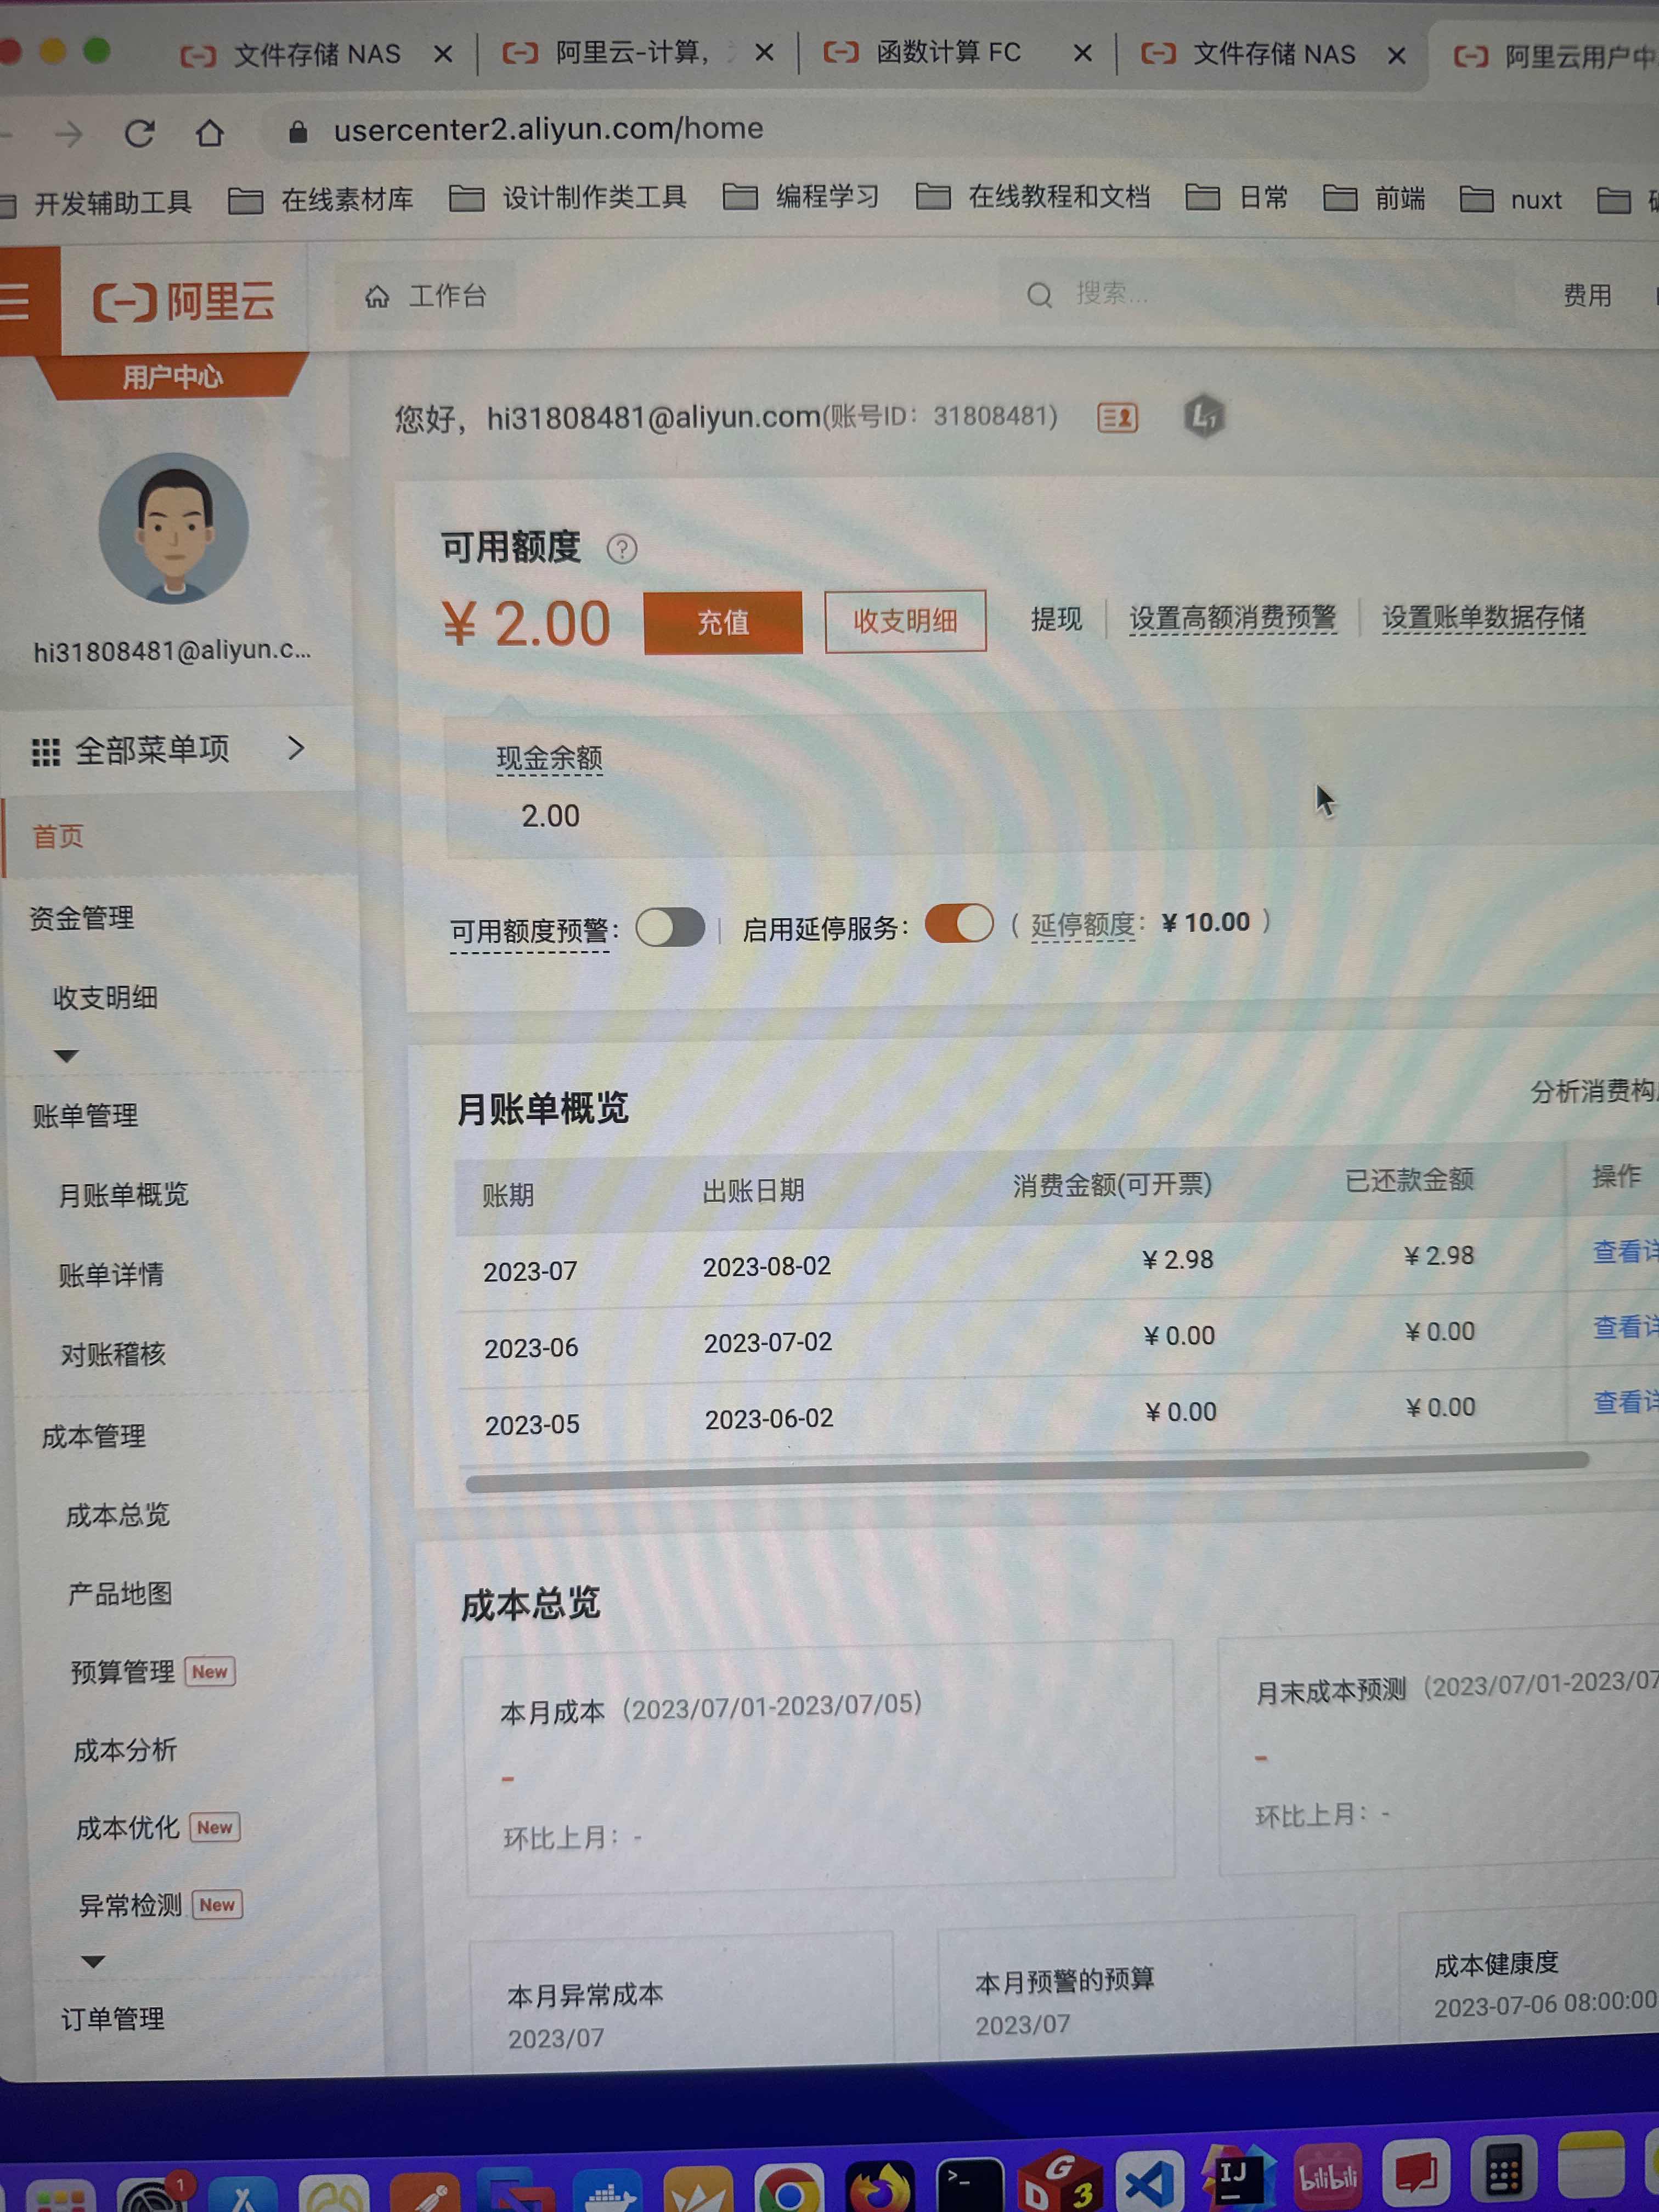The image size is (1659, 2212).
Task: Collapse the triangle below 收支明细 in sidebar
Action: point(66,1056)
